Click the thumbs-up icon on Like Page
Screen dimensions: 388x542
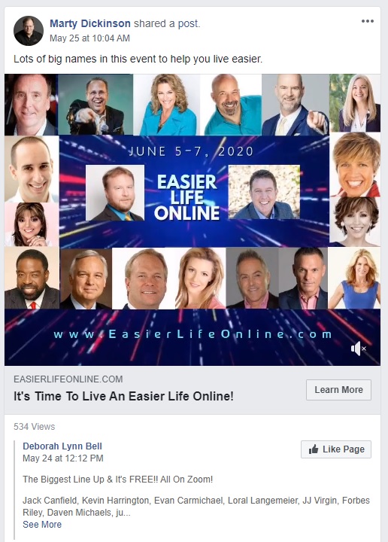pyautogui.click(x=314, y=449)
